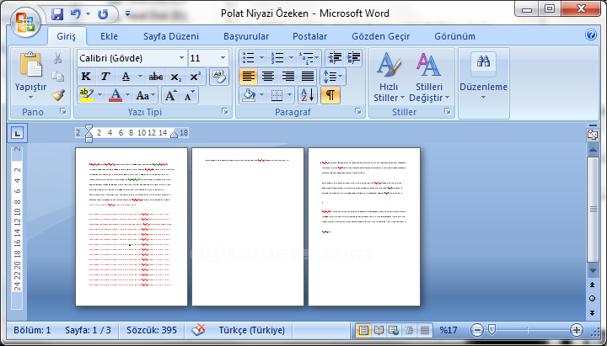Apply subscript formatting
The height and width of the screenshot is (346, 607).
[x=175, y=77]
